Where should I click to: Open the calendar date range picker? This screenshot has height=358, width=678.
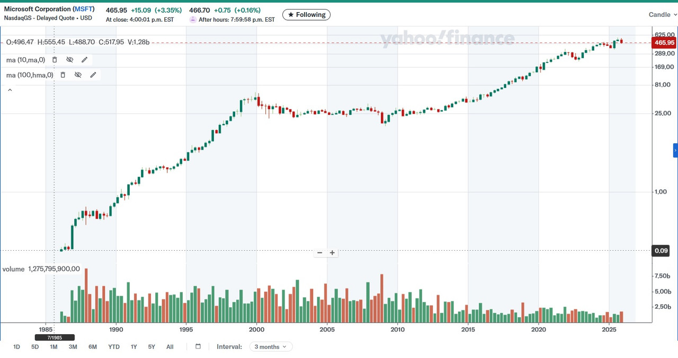[198, 346]
